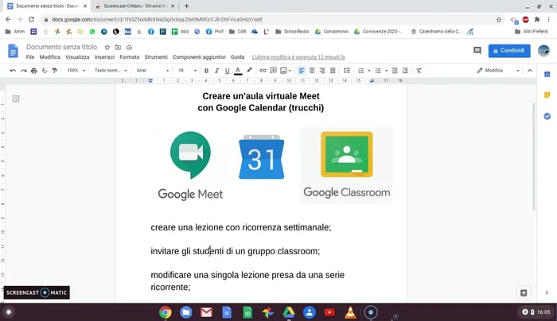
Task: Open the Inserisci menu
Action: 104,57
